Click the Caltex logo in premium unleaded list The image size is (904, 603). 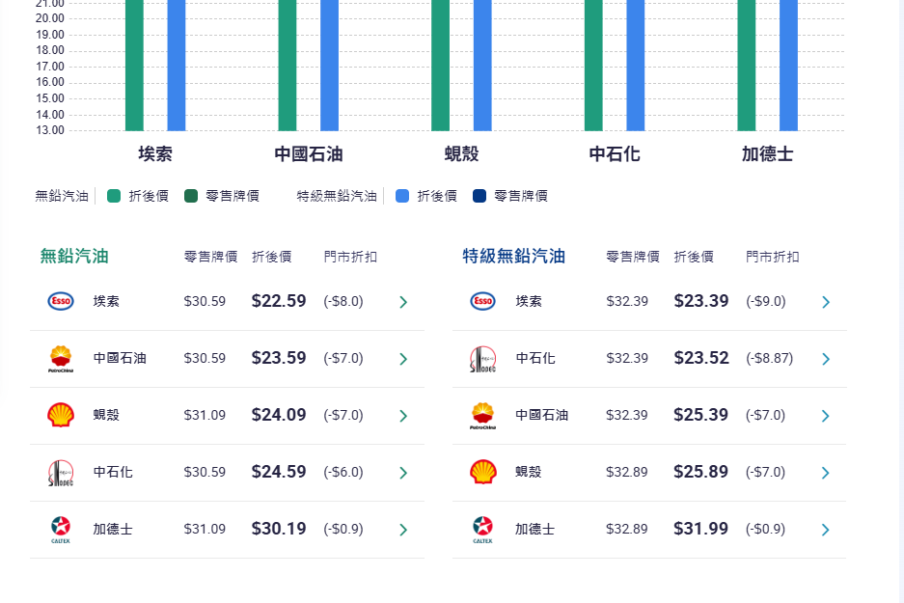click(482, 529)
